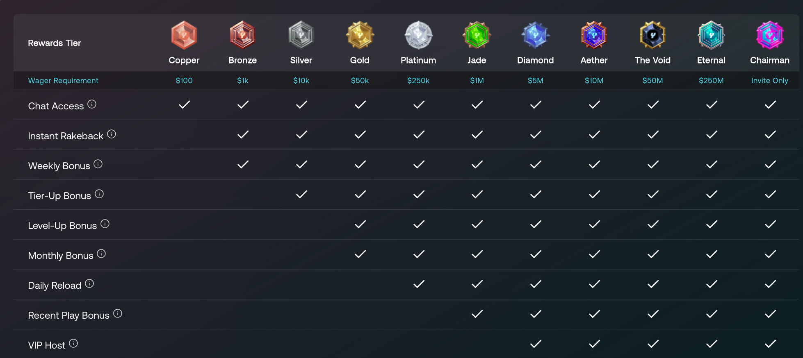Click the Rewards Tier header text
803x358 pixels.
55,43
